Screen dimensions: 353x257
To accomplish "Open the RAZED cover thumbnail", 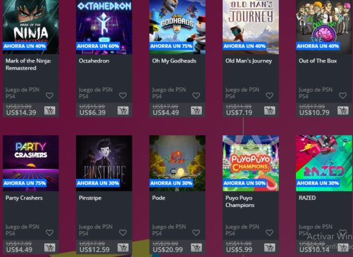I will (x=324, y=163).
